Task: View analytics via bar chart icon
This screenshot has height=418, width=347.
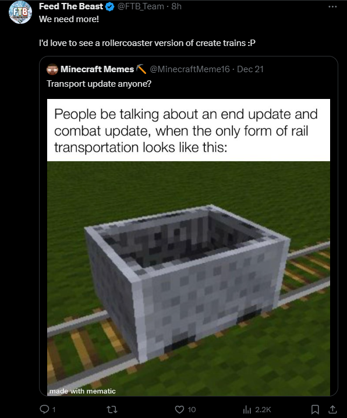Action: 247,409
